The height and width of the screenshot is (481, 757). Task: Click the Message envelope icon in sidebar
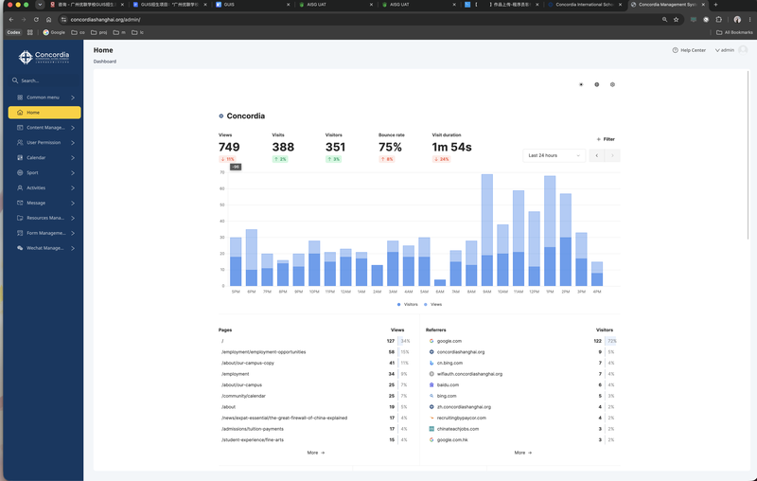click(x=20, y=203)
